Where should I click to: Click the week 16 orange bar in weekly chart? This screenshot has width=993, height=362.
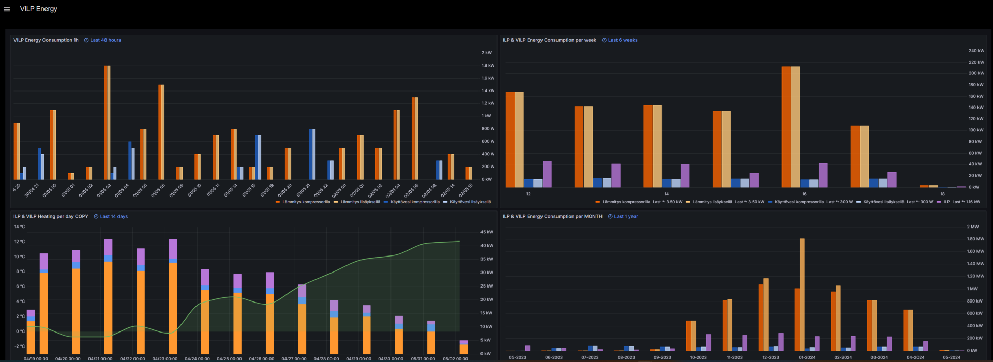pyautogui.click(x=786, y=127)
